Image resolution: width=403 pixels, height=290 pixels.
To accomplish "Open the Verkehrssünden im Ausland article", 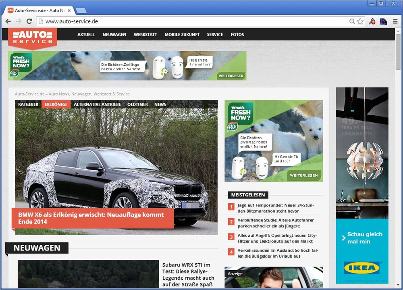I will pos(278,253).
